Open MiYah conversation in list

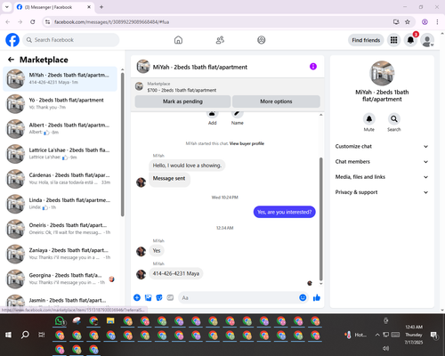(x=61, y=78)
